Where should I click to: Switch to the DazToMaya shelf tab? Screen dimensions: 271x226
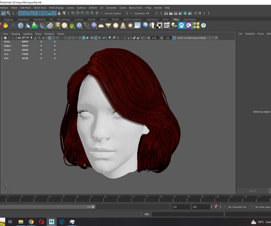190,19
